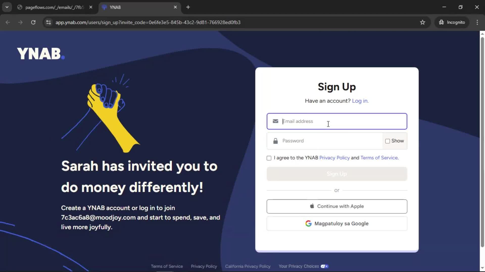Click the Apple logo icon
Viewport: 485px width, 272px height.
312,206
